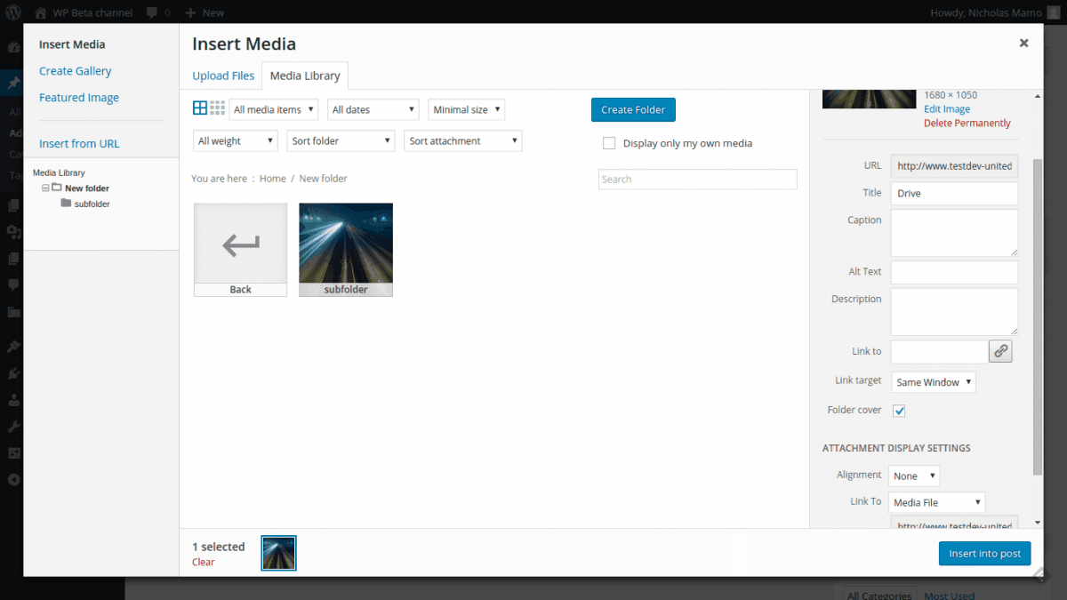The height and width of the screenshot is (600, 1067).
Task: Click the link chain icon button
Action: 1000,351
